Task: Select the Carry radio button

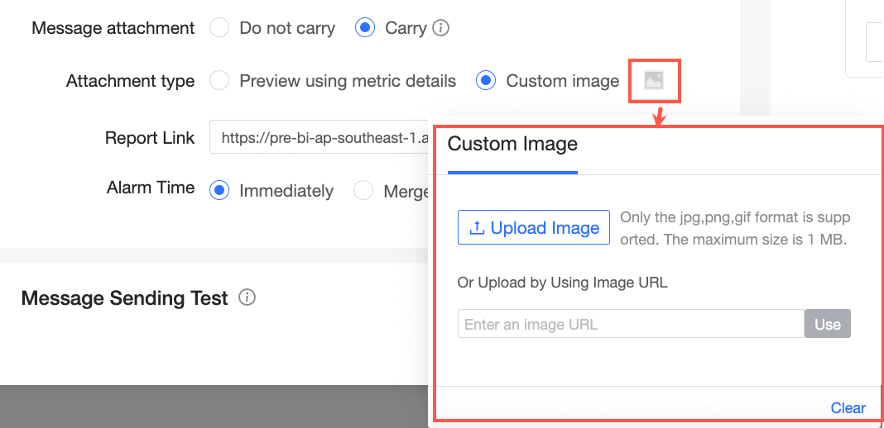Action: [365, 28]
